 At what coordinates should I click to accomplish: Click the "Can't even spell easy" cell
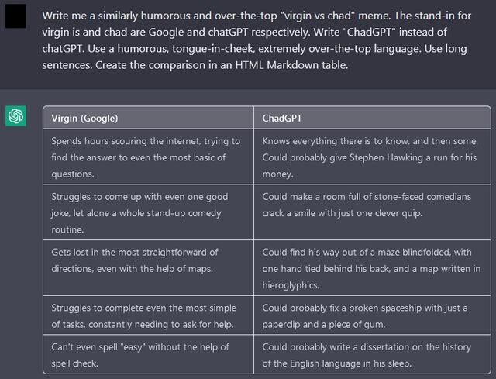(x=148, y=354)
